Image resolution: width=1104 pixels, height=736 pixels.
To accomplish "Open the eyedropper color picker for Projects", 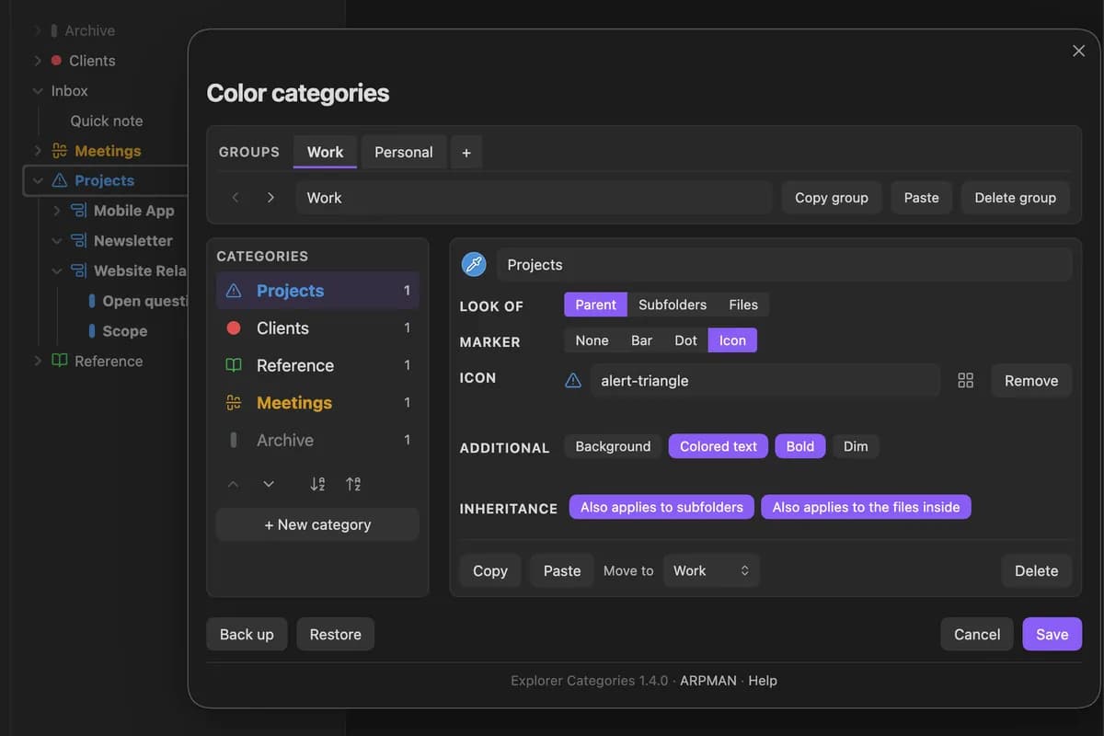I will tap(473, 265).
